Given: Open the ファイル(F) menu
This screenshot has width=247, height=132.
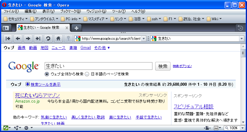Looking at the screenshot, I should (x=11, y=11).
